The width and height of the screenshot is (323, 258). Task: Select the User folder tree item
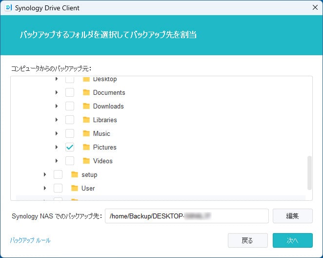pyautogui.click(x=88, y=188)
